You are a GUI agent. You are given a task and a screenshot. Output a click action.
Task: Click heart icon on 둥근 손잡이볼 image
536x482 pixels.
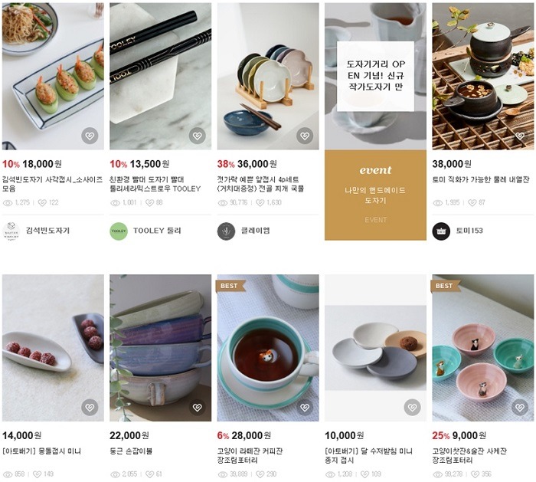[198, 408]
